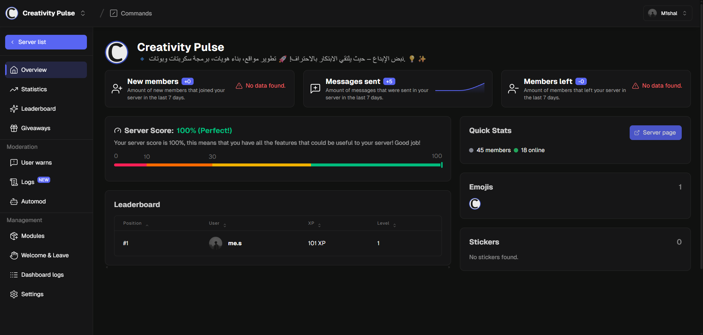Select Overview in the sidebar
This screenshot has height=335, width=703.
[x=46, y=70]
